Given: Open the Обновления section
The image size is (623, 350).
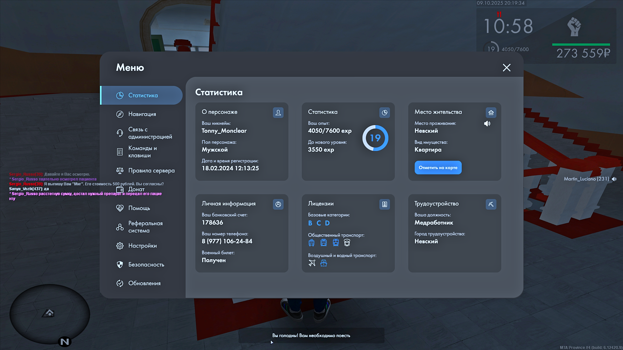Looking at the screenshot, I should [x=144, y=283].
